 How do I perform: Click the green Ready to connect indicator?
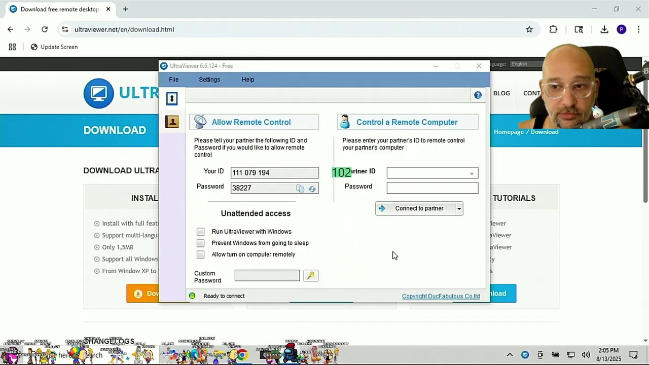tap(192, 296)
